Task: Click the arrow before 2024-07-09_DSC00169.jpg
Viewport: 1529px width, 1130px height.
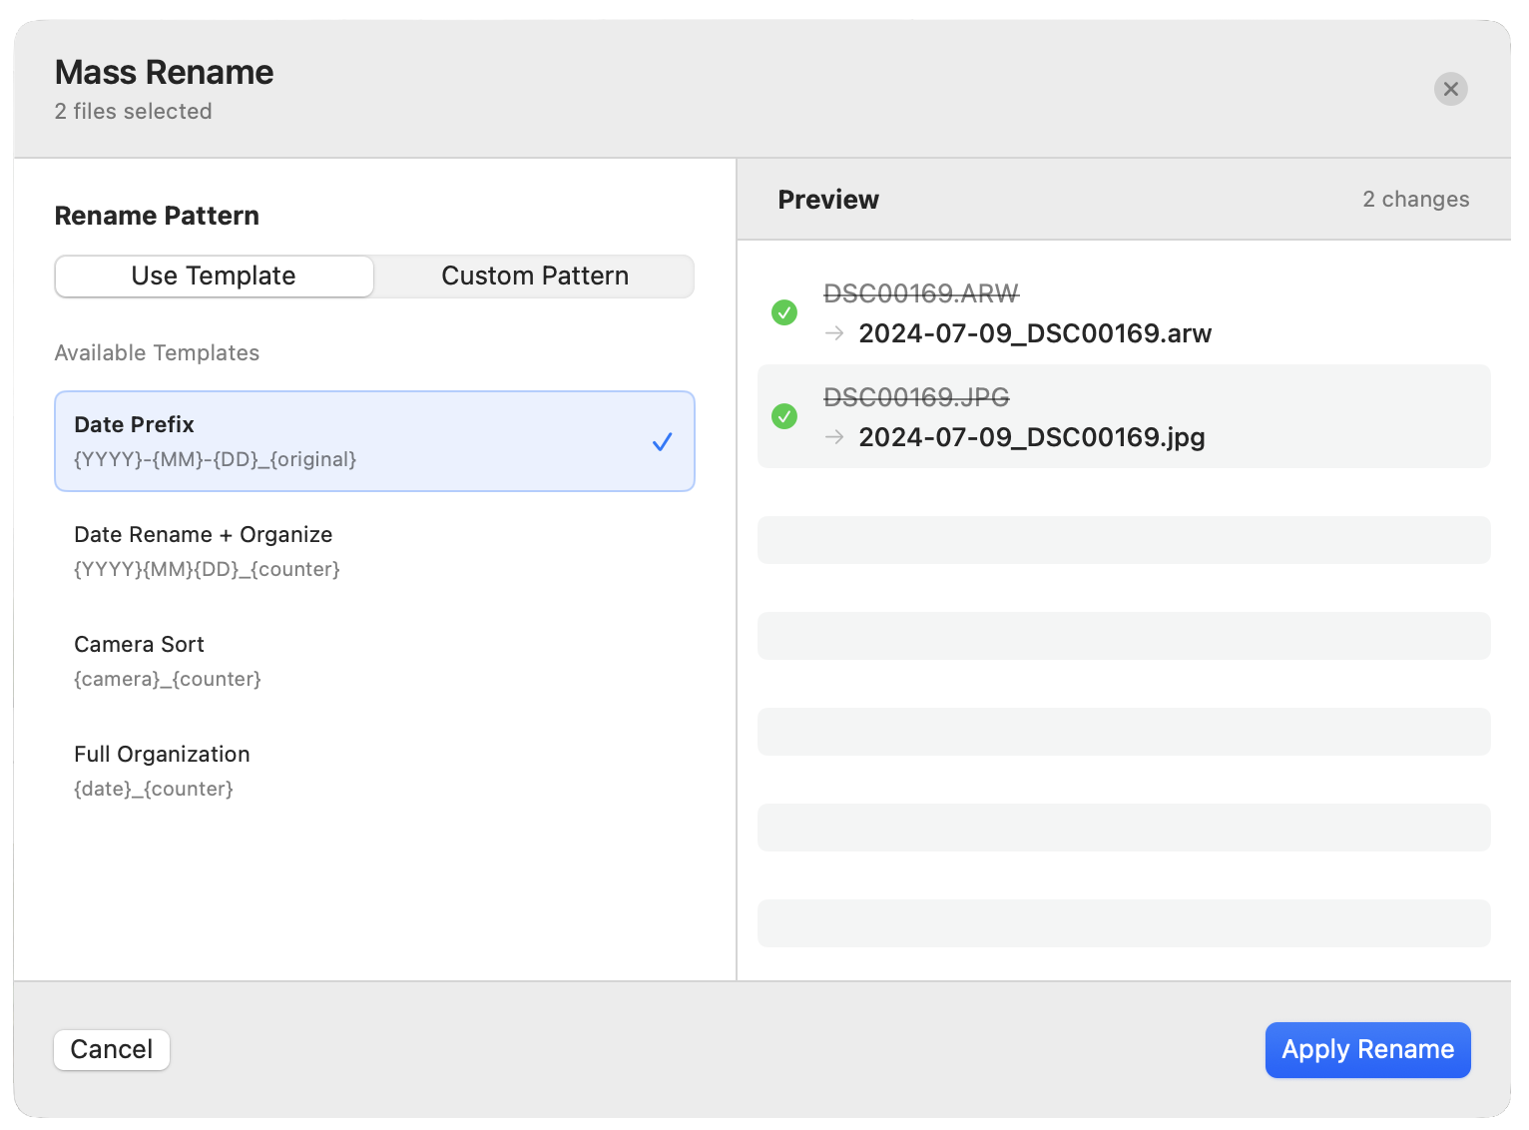Action: (x=834, y=437)
